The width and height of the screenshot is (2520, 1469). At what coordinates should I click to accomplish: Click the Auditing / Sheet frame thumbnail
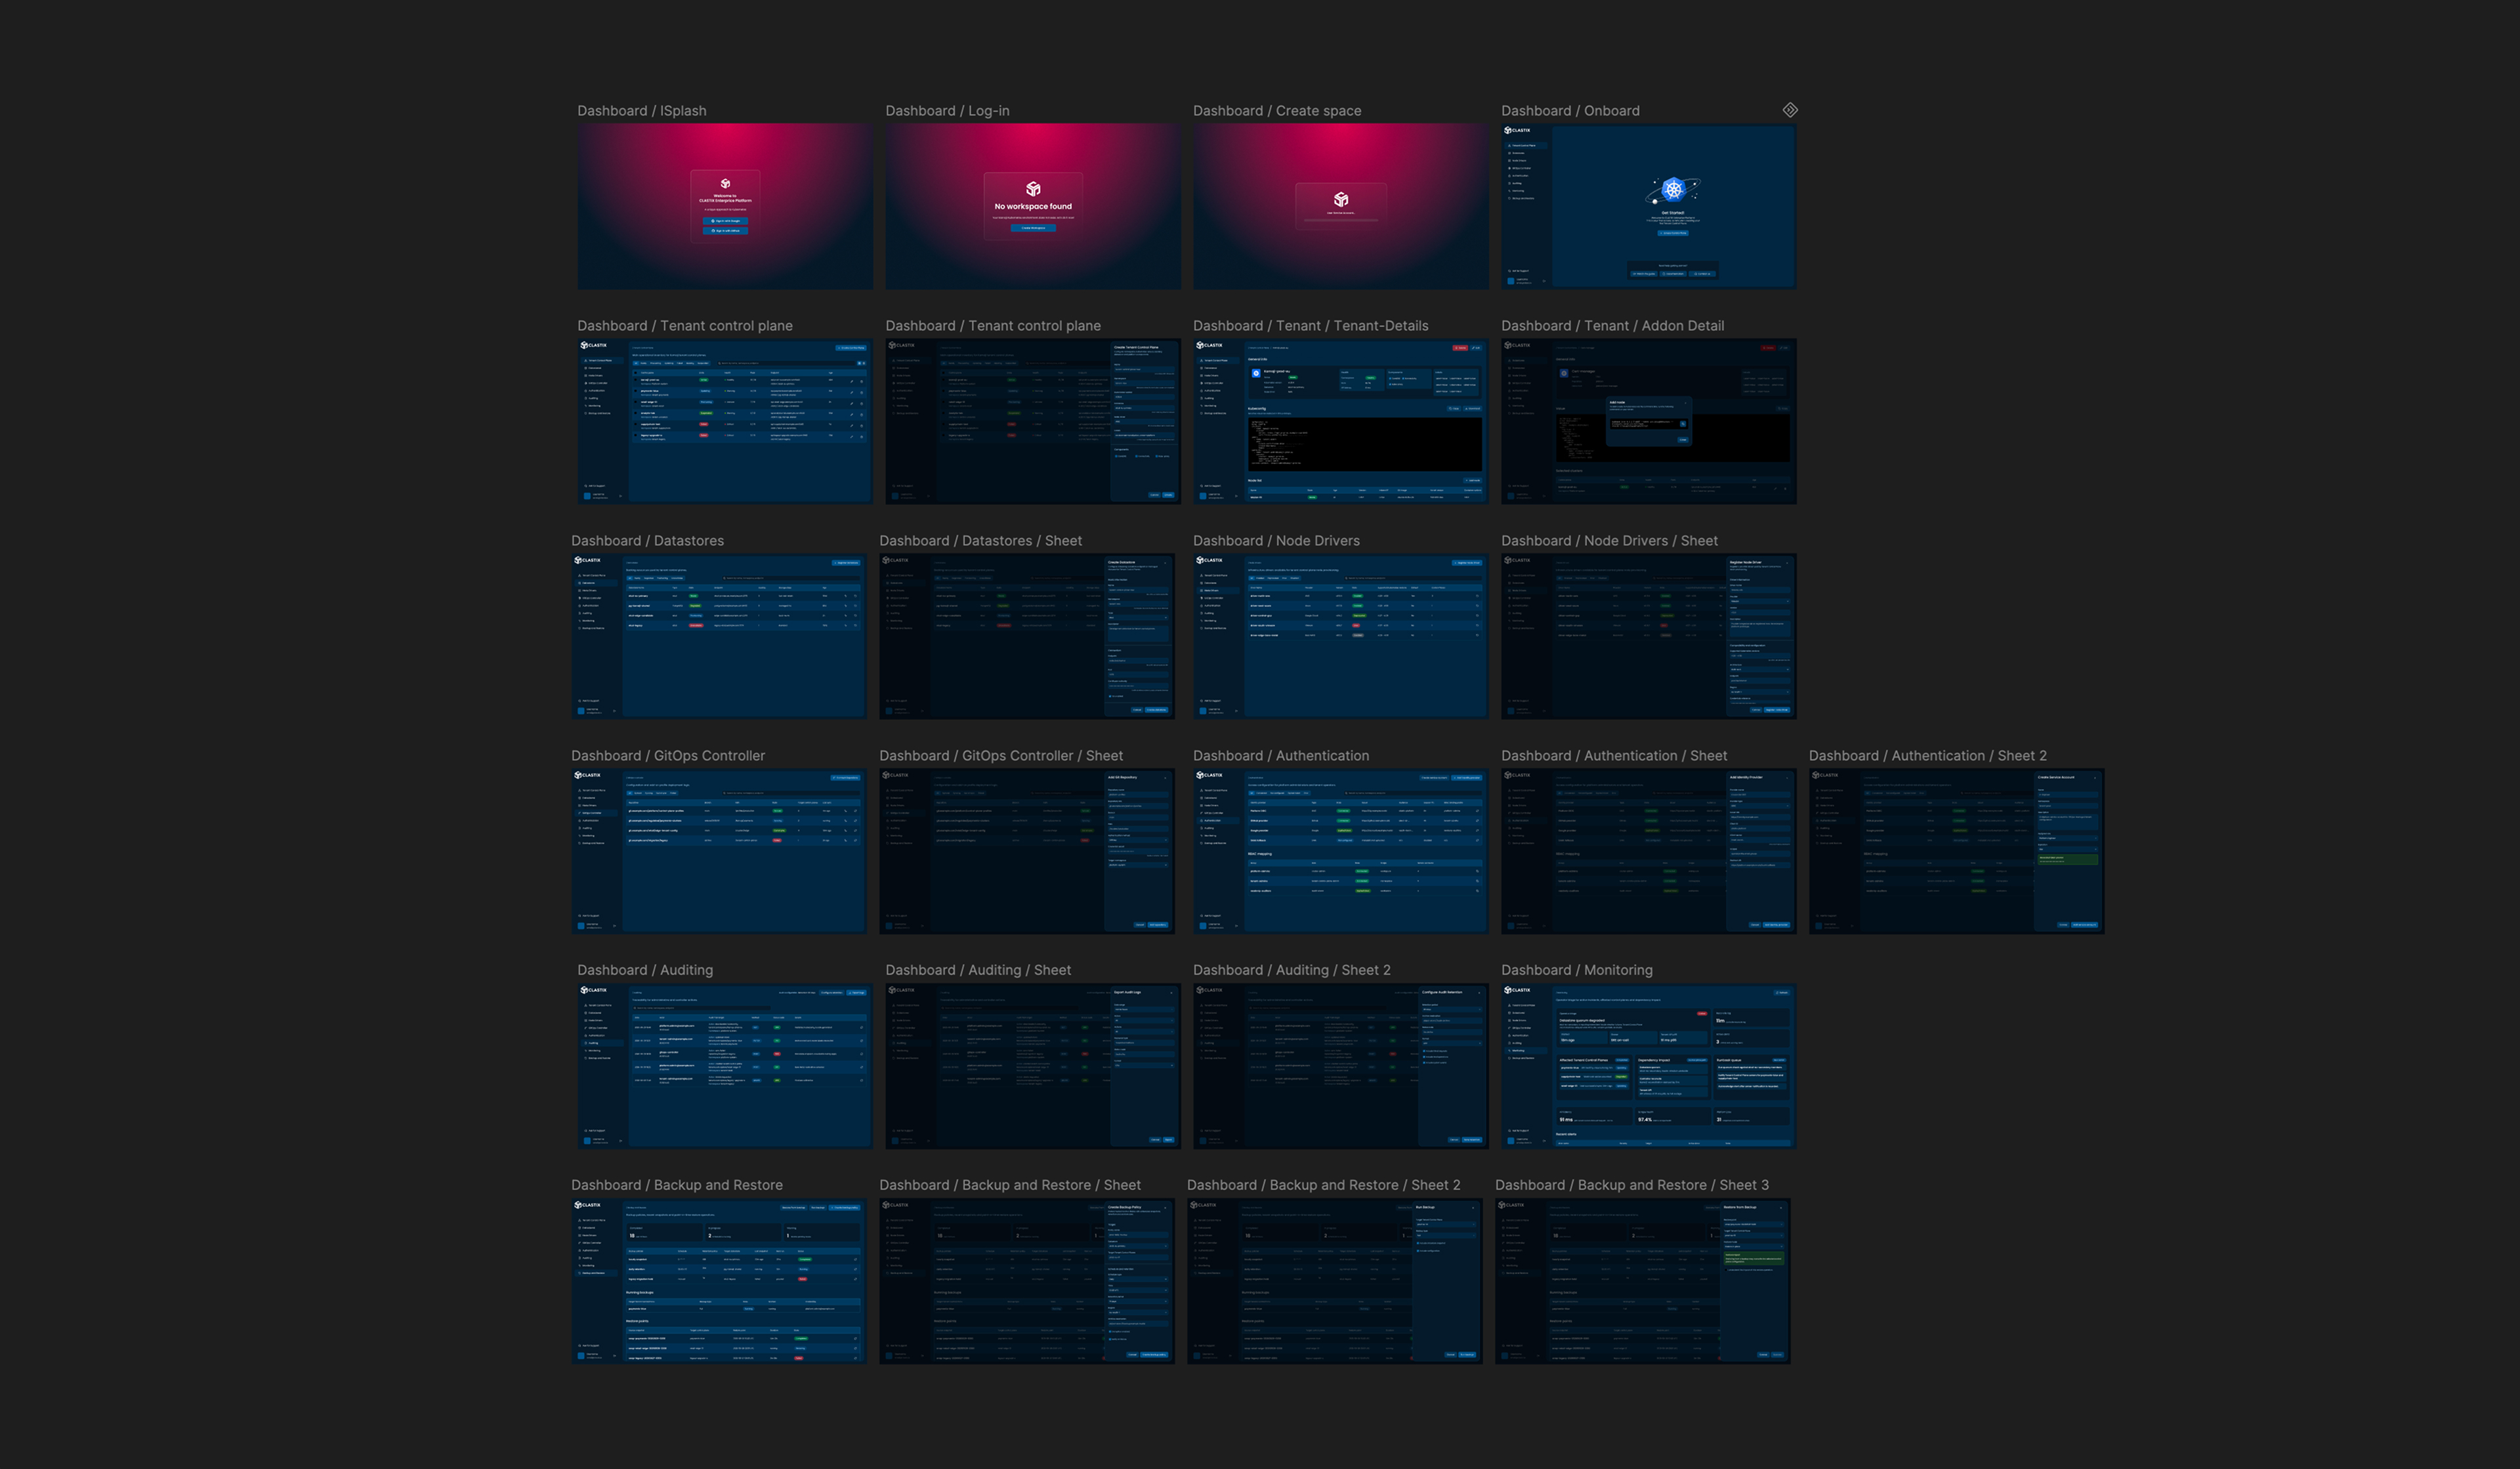pyautogui.click(x=1032, y=1066)
